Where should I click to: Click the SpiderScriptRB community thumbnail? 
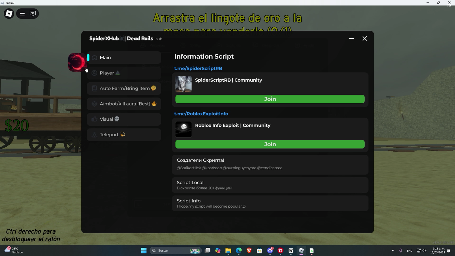[183, 84]
